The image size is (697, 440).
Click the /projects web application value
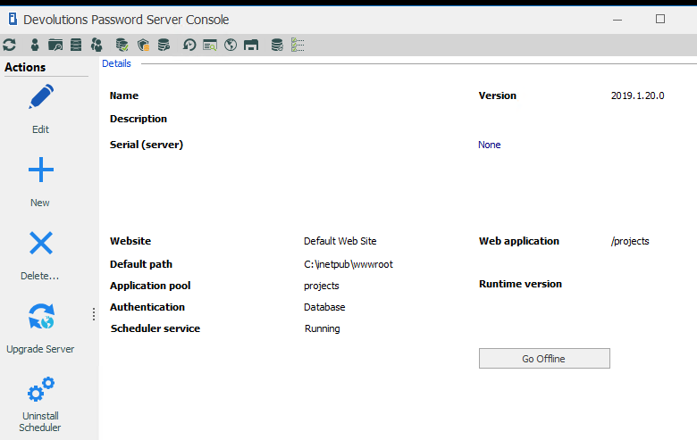(x=630, y=241)
